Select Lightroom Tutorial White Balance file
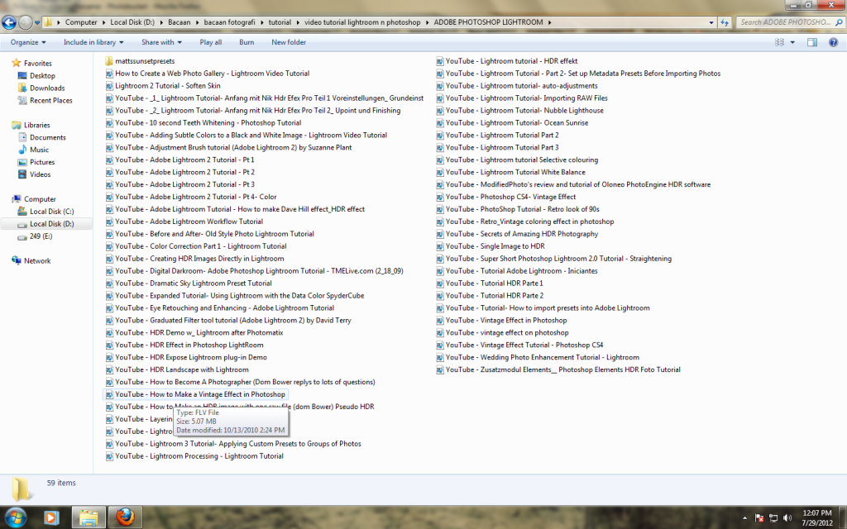 pos(510,172)
